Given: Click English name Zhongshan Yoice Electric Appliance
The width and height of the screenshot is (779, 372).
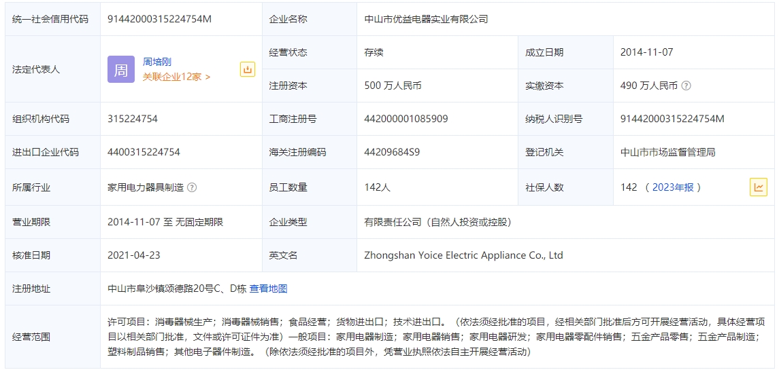Looking at the screenshot, I should 463,255.
